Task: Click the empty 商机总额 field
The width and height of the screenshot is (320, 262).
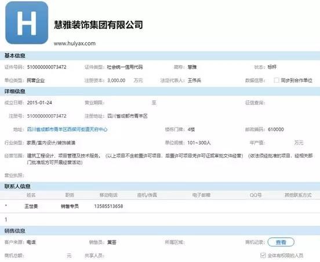Action: coord(45,256)
